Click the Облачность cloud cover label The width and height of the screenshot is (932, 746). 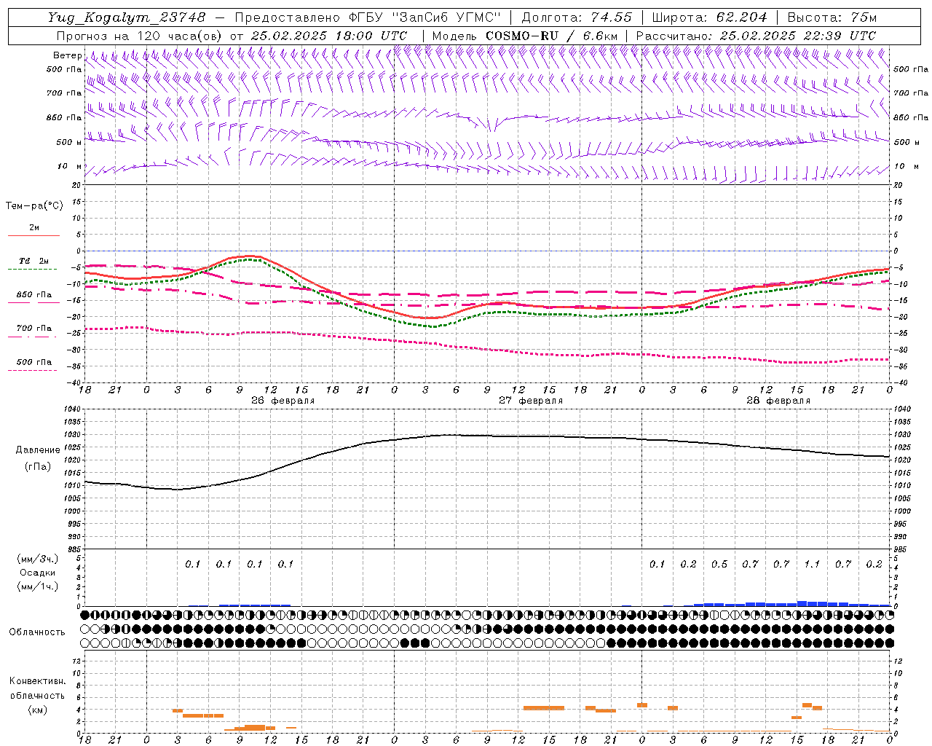pyautogui.click(x=37, y=632)
